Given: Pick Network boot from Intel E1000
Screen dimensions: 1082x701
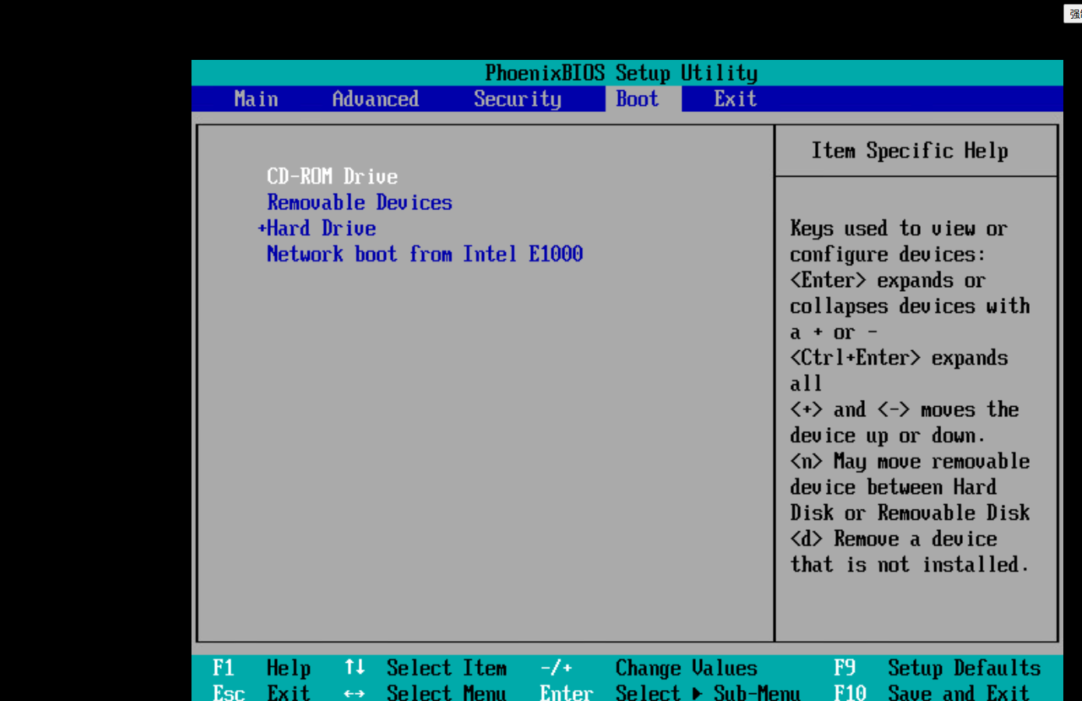Looking at the screenshot, I should tap(424, 254).
